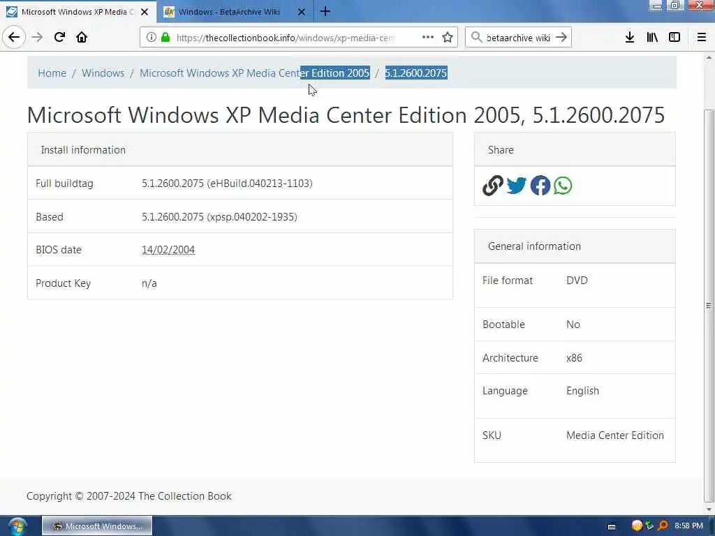Open the hamburger application menu
715x536 pixels.
point(701,38)
